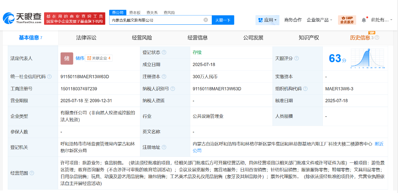Click registration number 150118037497239
Image resolution: width=398 pixels, height=193 pixels.
coord(79,89)
